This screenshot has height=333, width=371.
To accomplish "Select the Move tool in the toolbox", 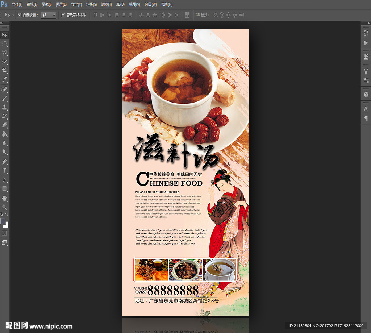I will click(4, 35).
